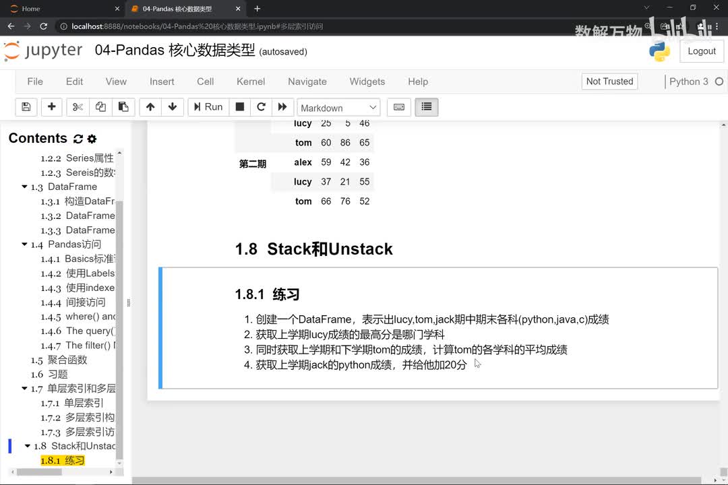
Task: Open the Insert menu
Action: tap(162, 82)
